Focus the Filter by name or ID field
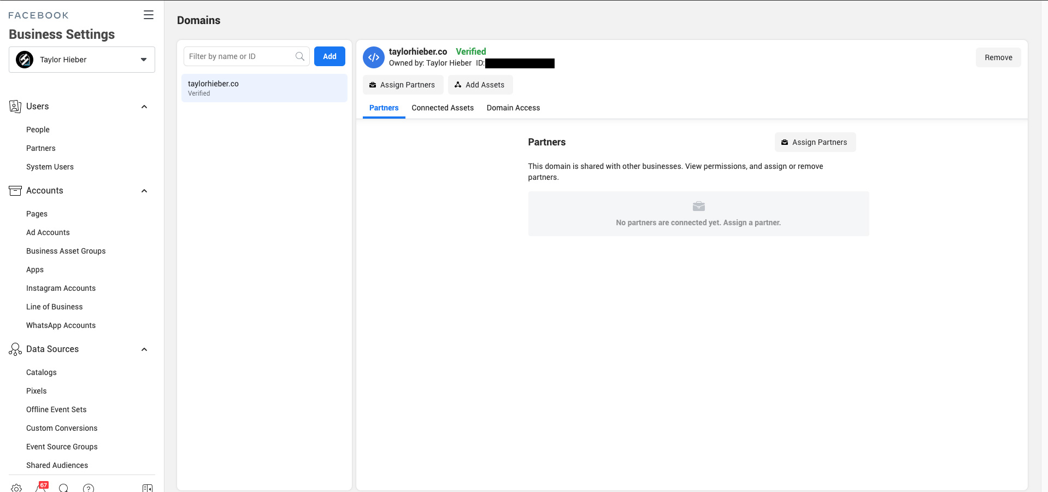 click(x=246, y=56)
